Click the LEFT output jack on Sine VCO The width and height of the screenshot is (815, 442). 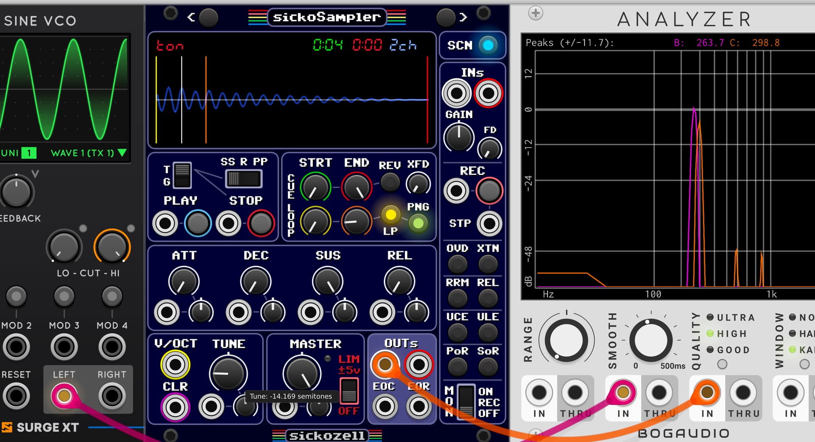point(64,396)
